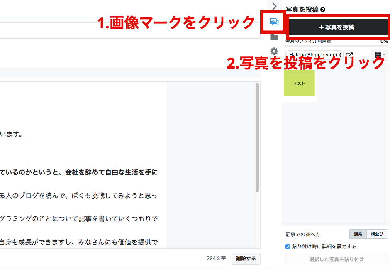Viewport: 390px width, 270px height.
Task: Click the bold line about 会社を辞めて自由な生活
Action: coord(79,172)
